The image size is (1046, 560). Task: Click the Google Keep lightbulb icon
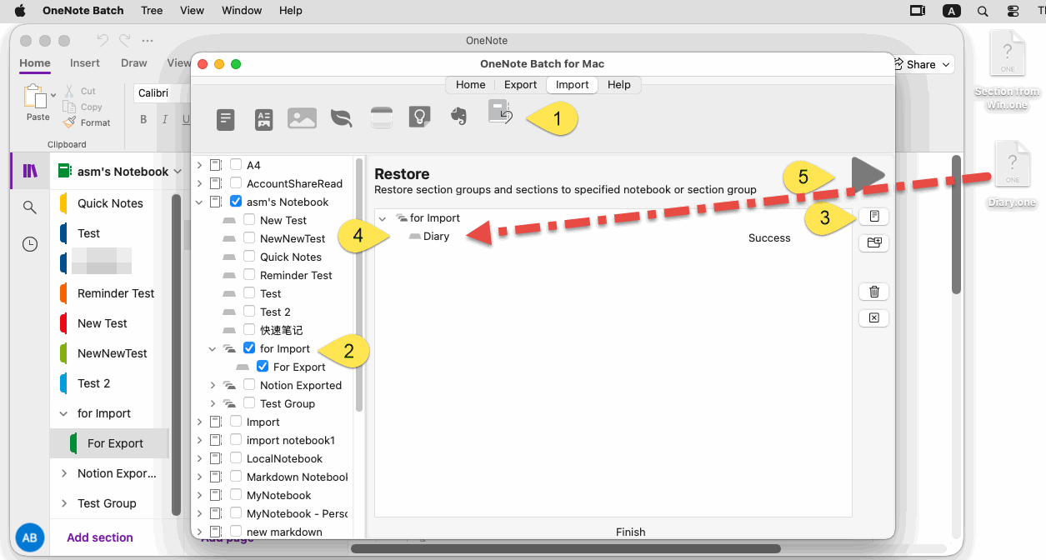[419, 118]
